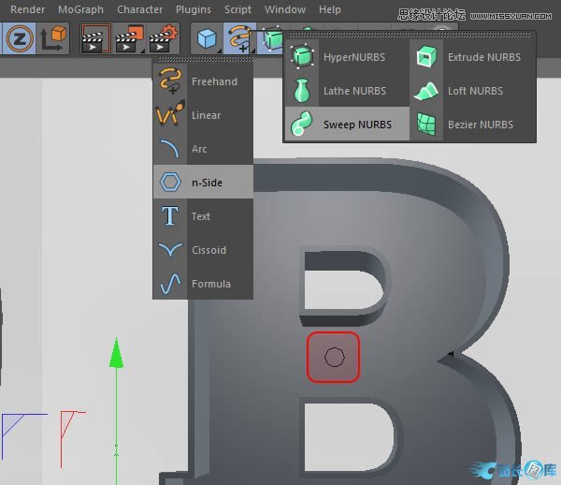Screen dimensions: 561x485
Task: Open the Plugins menu
Action: (x=194, y=9)
